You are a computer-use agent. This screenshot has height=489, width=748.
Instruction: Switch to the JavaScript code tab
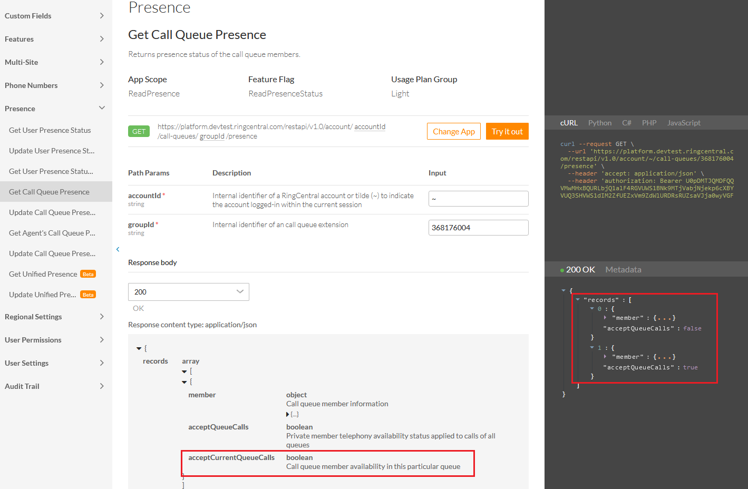pos(684,123)
